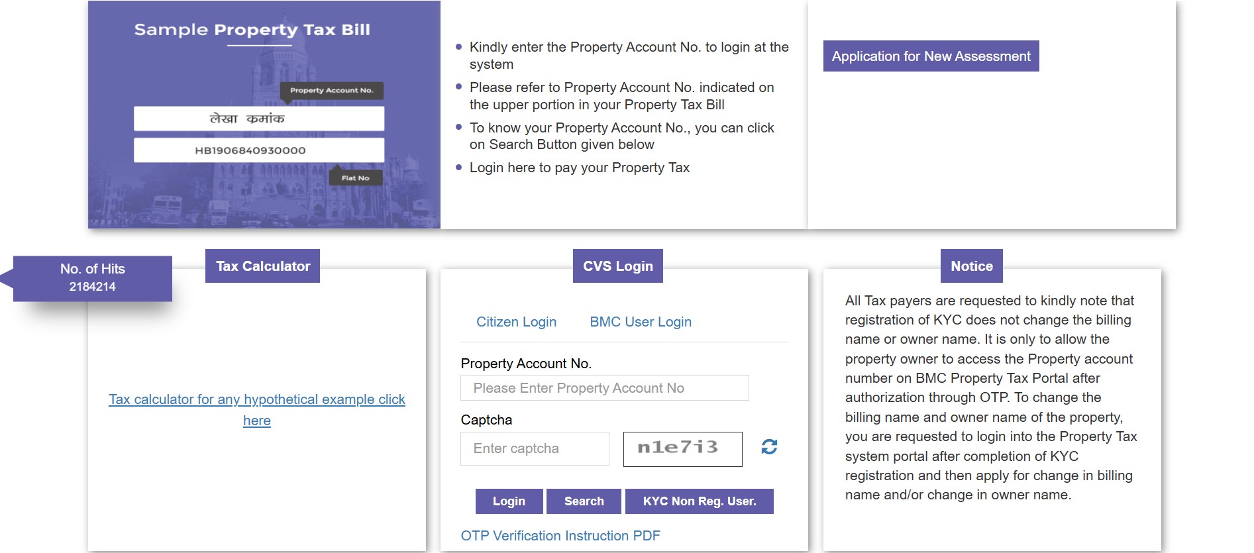Click the Enter captcha field
This screenshot has width=1254, height=553.
535,448
